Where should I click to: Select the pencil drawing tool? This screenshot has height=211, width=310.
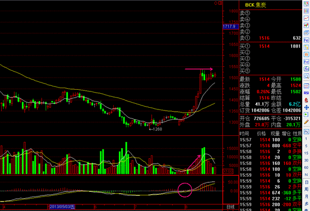click(306, 122)
